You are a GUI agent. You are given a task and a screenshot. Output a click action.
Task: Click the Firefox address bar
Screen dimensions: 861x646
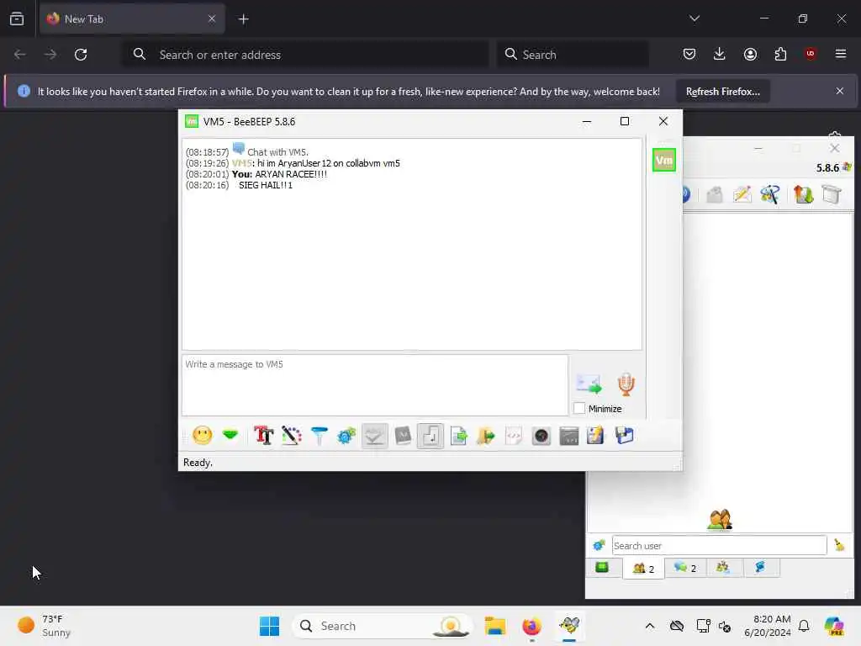pyautogui.click(x=304, y=55)
